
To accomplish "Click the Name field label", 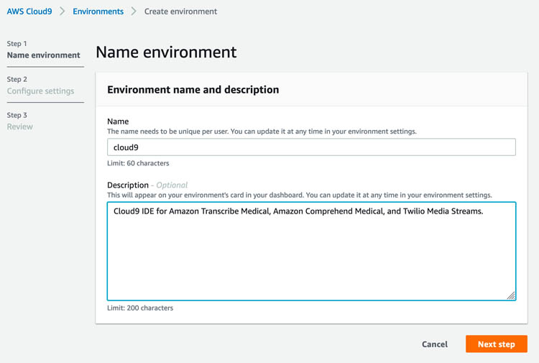I will pyautogui.click(x=118, y=121).
